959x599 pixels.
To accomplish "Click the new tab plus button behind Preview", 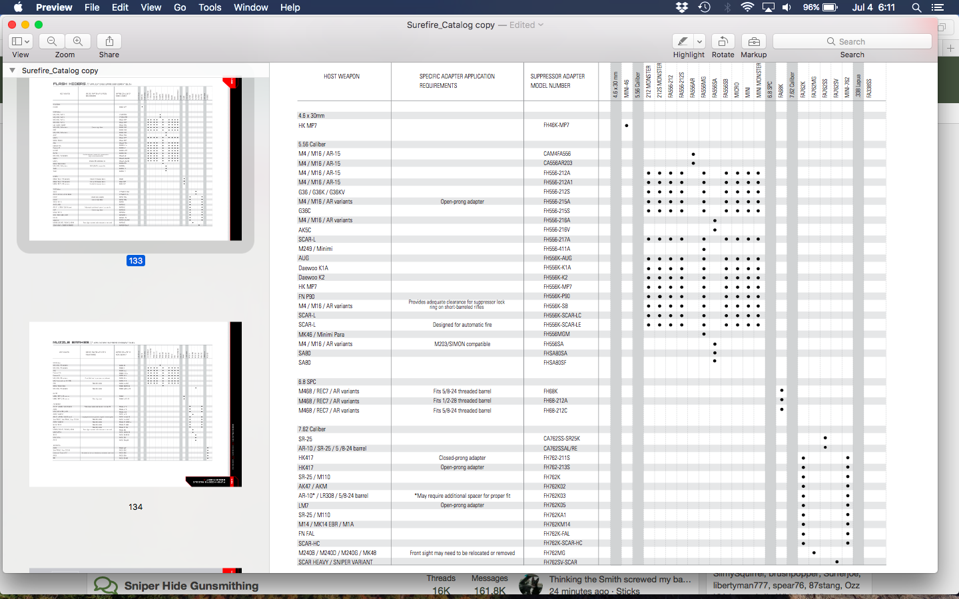I will point(950,48).
